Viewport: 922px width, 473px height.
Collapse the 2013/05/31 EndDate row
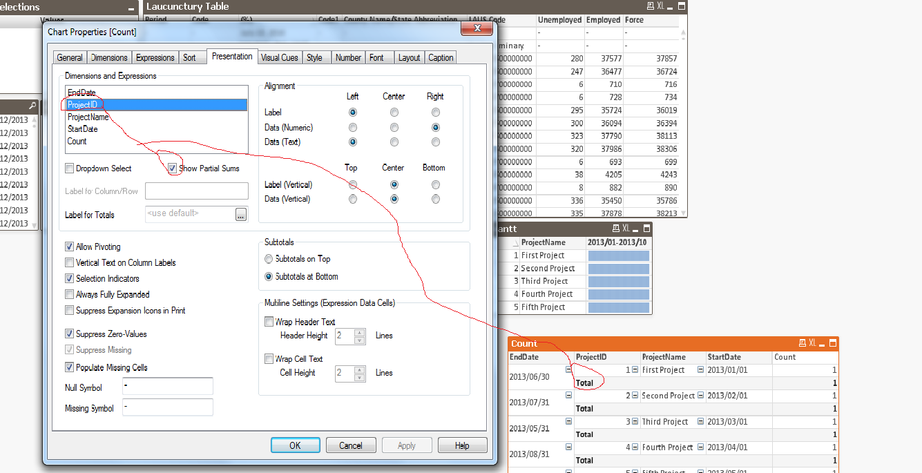568,421
